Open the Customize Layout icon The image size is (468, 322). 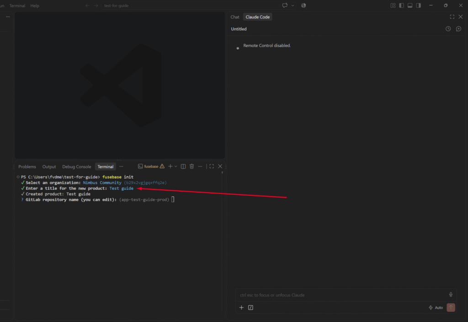(x=393, y=5)
